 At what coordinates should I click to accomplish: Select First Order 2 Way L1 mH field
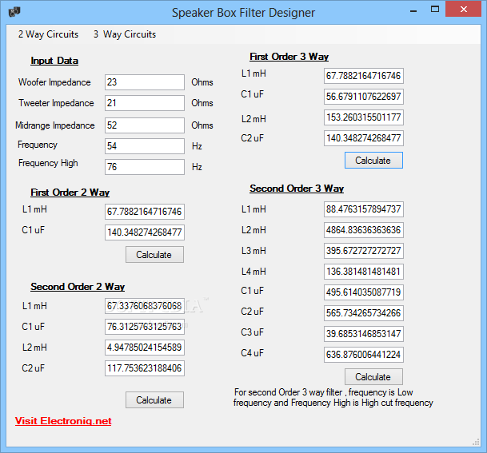(145, 212)
